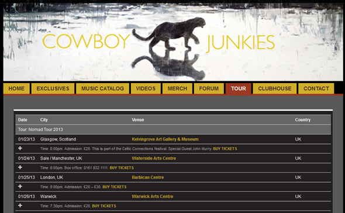Open the Warwick Arts Centre link
The height and width of the screenshot is (213, 345).
coord(153,196)
